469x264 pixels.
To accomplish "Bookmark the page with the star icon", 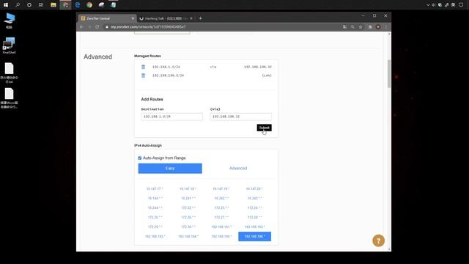I will [361, 27].
